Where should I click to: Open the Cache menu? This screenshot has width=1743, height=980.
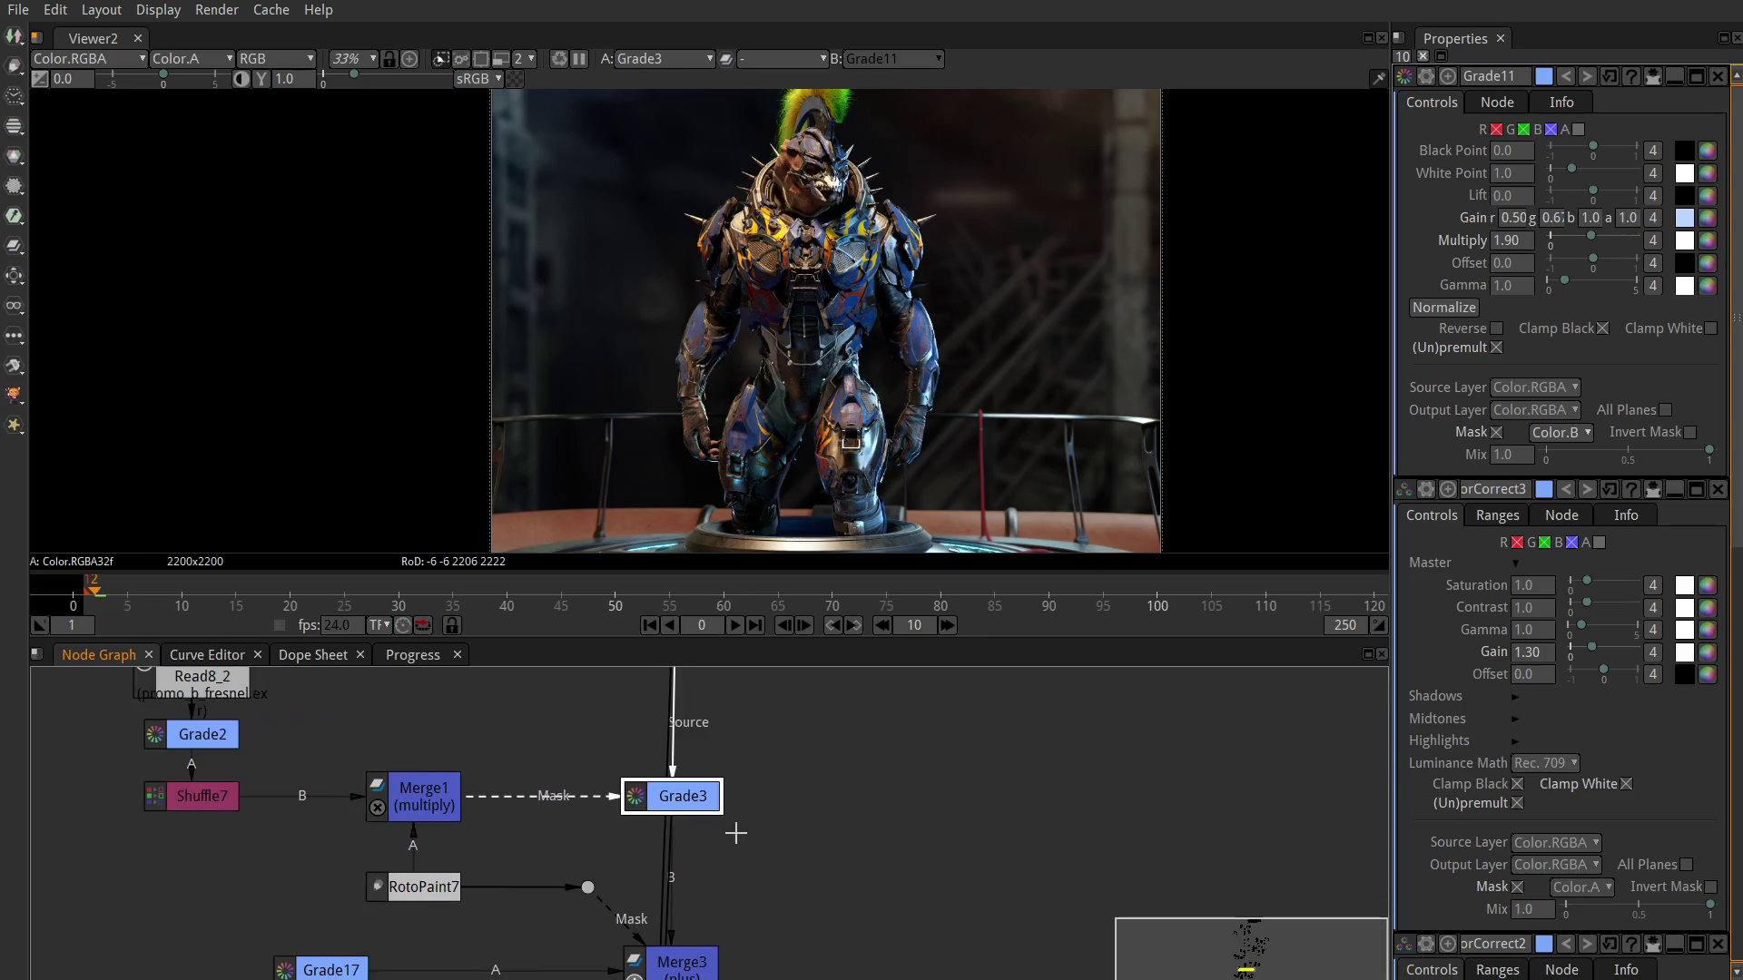tap(271, 10)
